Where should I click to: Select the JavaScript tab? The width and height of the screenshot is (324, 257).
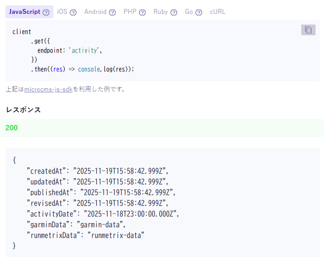[x=25, y=12]
